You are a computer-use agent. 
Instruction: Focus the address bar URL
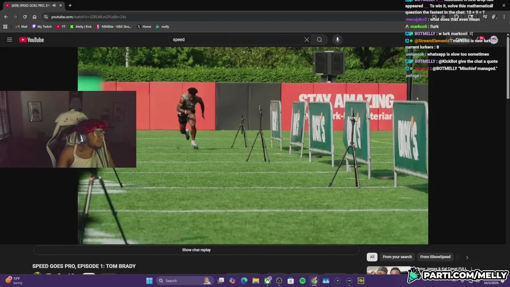(x=88, y=17)
